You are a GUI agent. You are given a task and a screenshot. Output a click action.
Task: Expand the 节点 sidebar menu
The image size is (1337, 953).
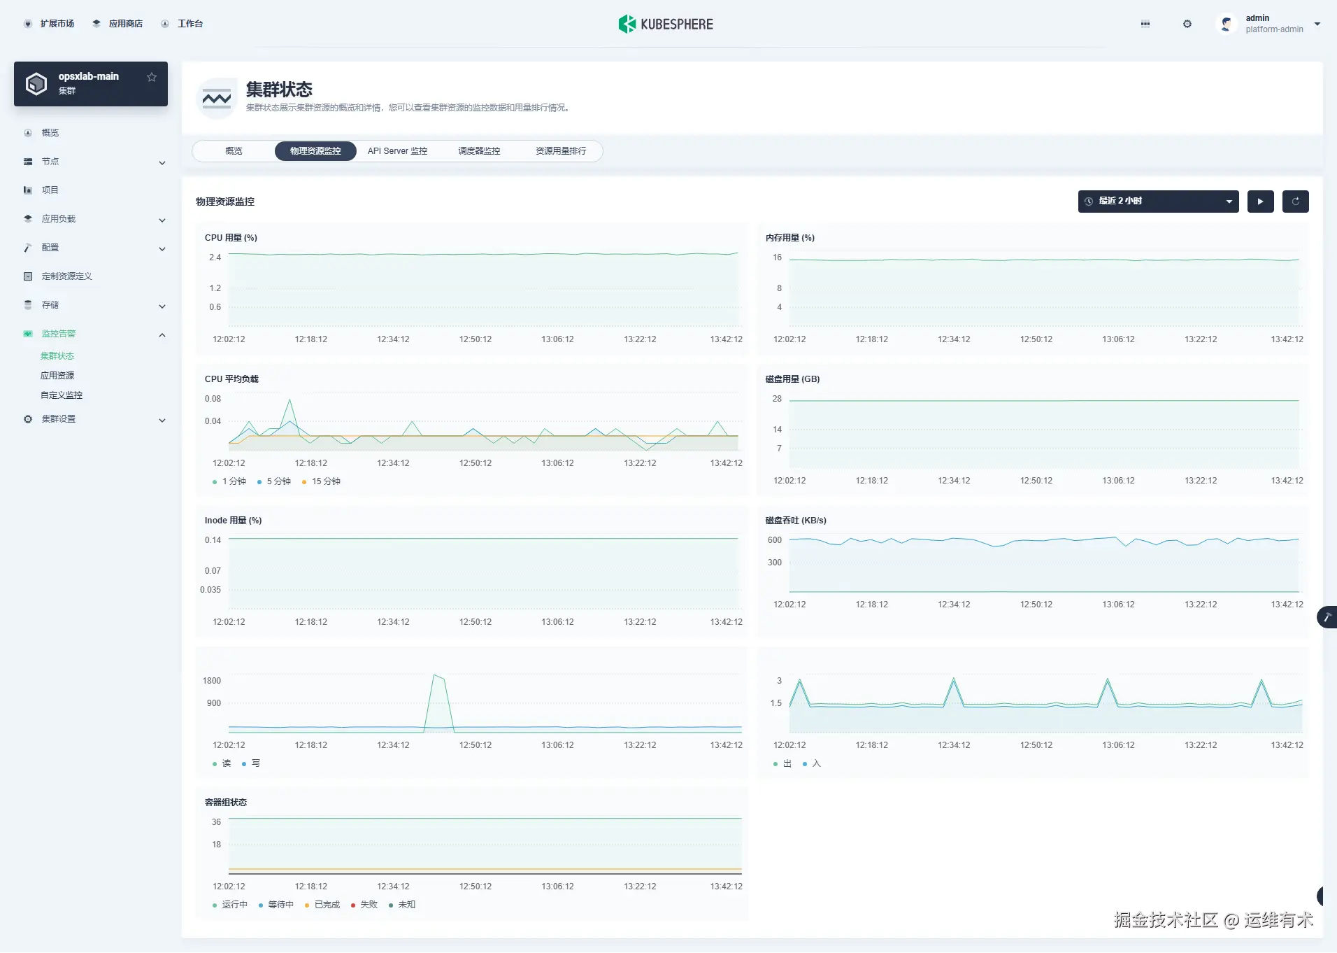pos(49,161)
